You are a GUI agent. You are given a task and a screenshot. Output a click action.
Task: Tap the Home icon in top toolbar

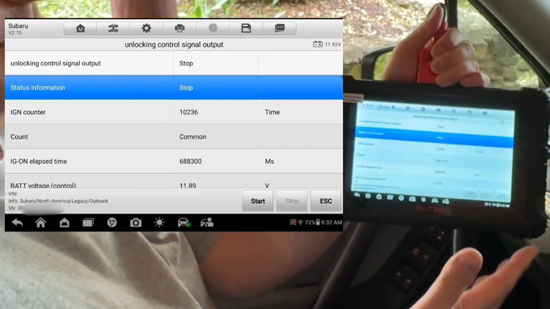point(80,28)
